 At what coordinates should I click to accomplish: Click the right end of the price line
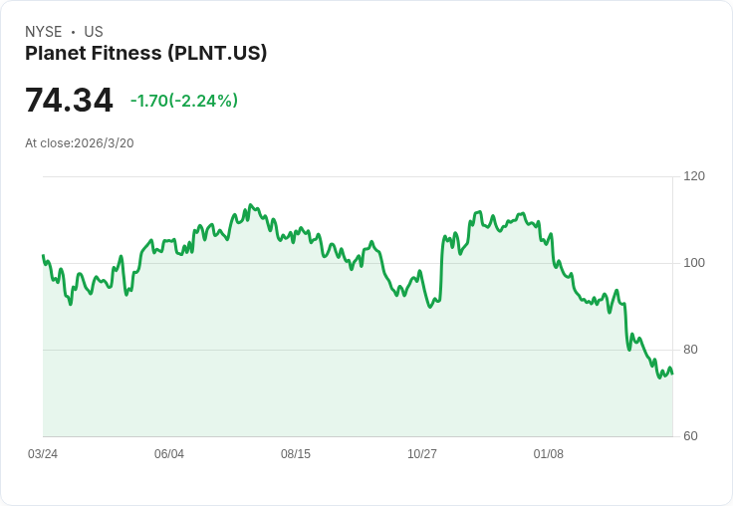click(x=672, y=374)
